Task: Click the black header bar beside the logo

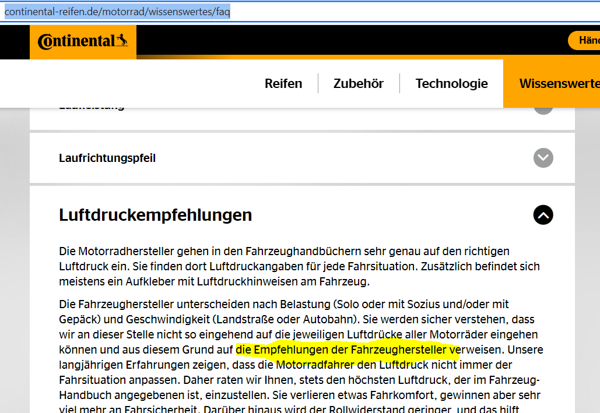Action: pyautogui.click(x=350, y=40)
